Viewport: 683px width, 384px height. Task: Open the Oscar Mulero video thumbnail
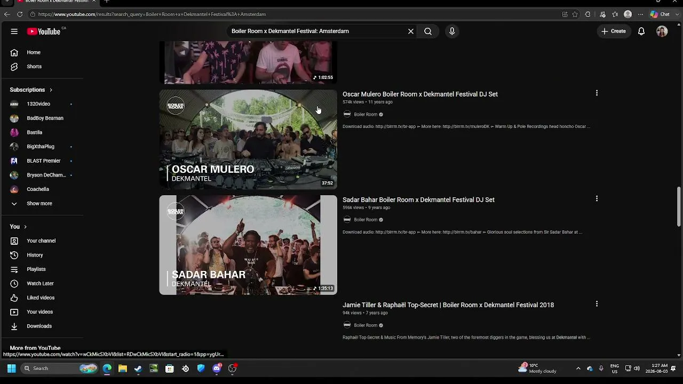(248, 139)
